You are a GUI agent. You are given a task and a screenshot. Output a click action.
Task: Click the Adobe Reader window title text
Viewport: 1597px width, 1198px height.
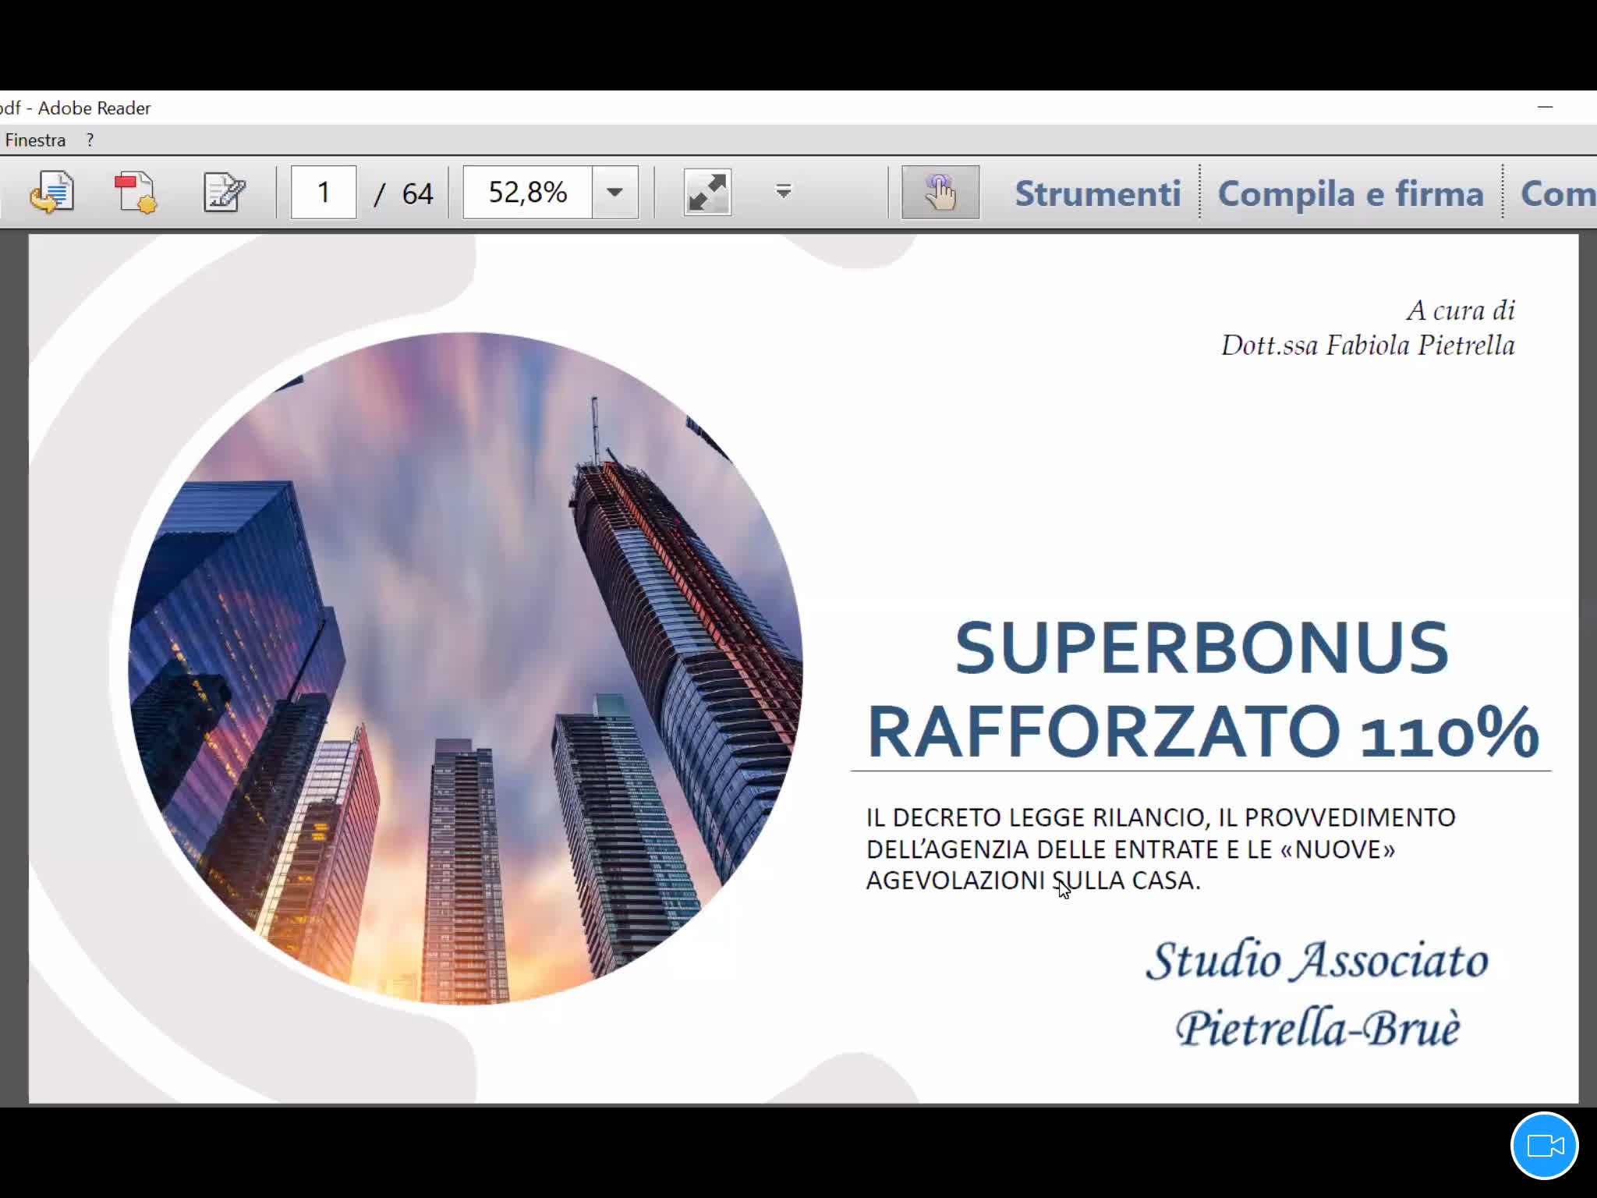click(x=76, y=108)
